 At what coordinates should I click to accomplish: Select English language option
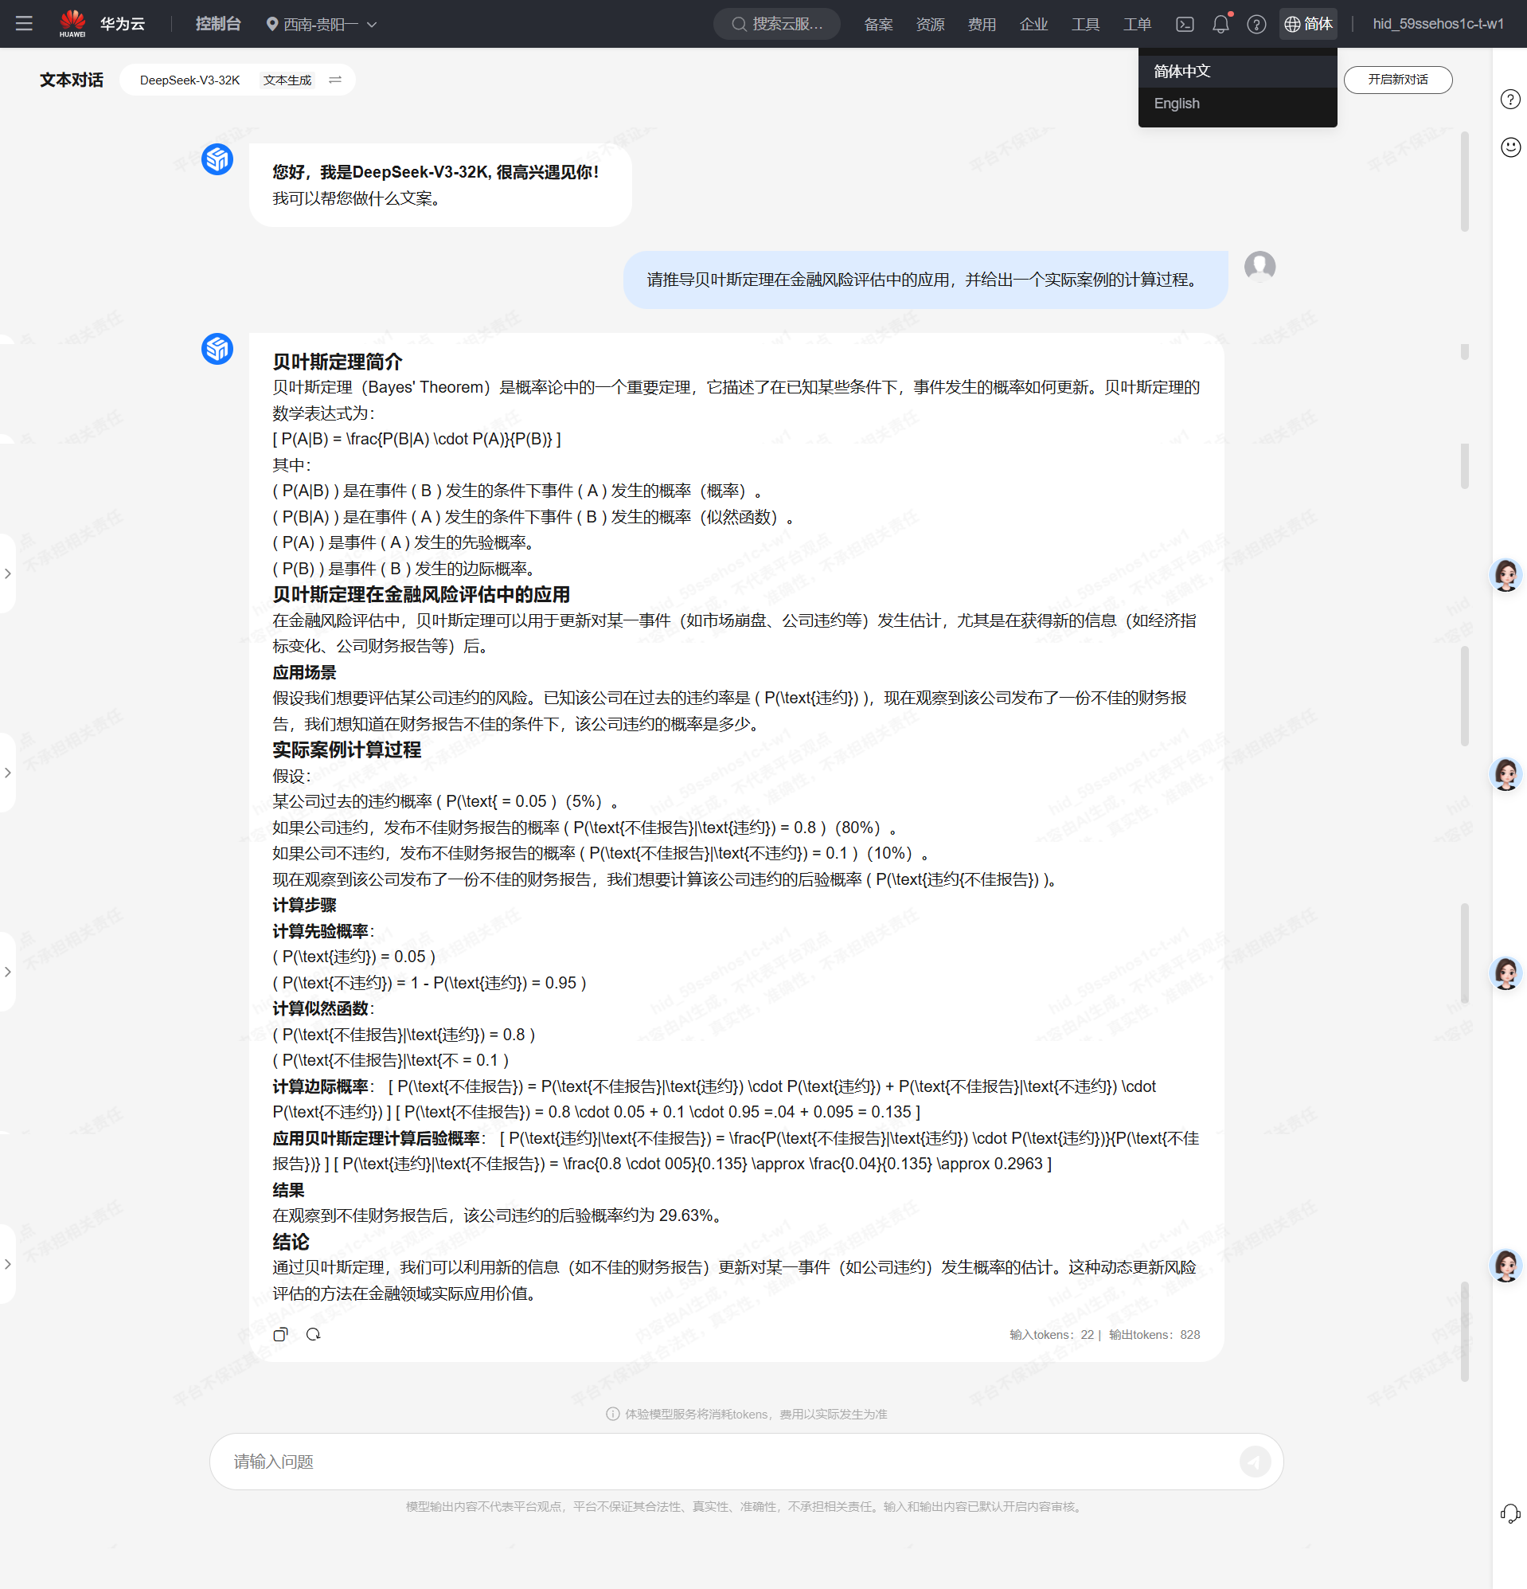click(1238, 104)
